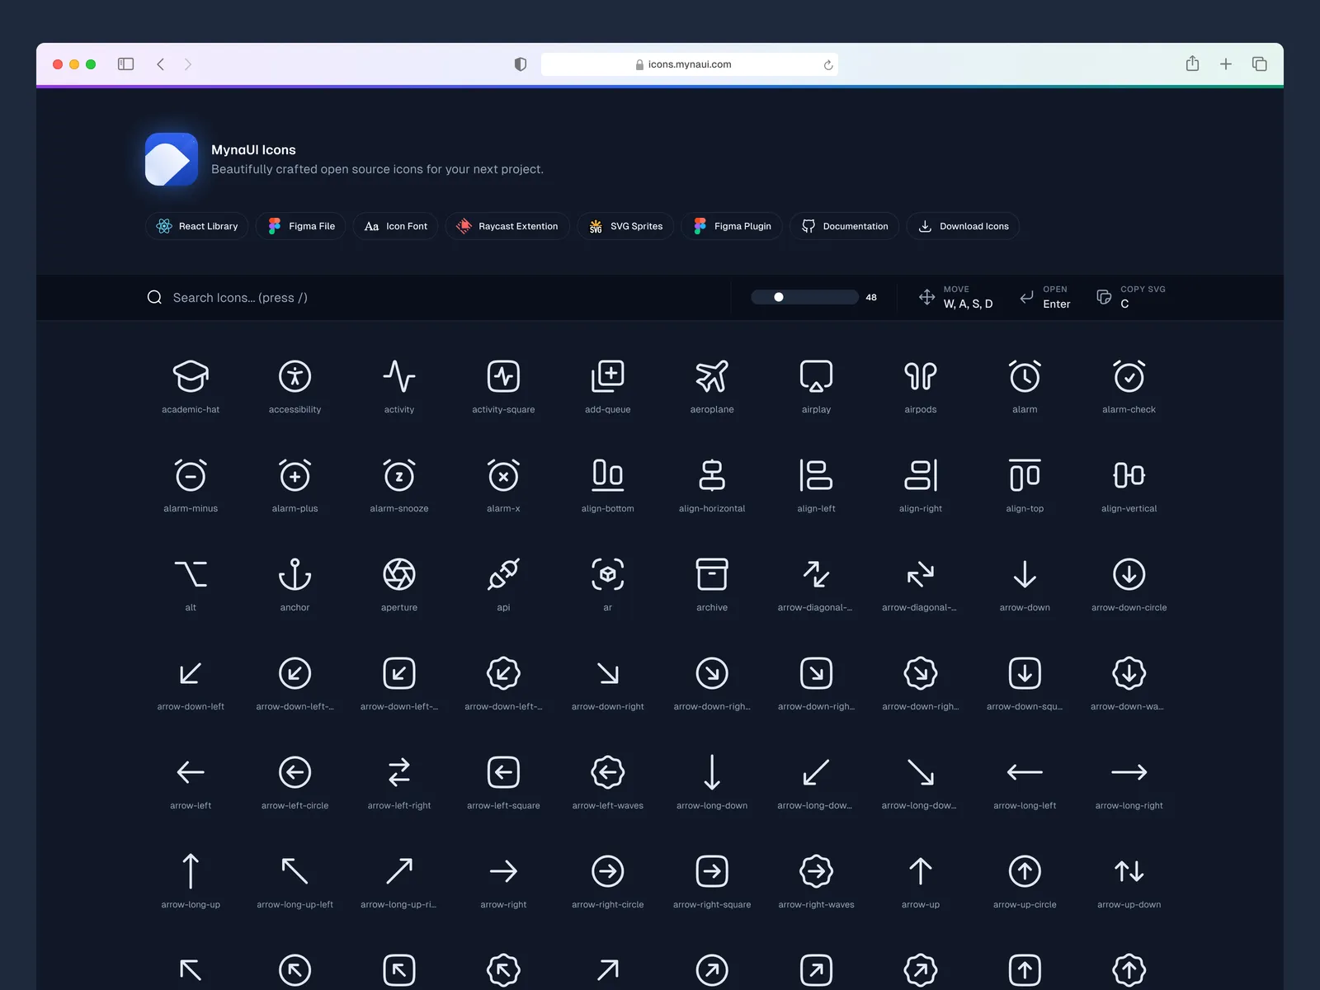Screen dimensions: 1320x990
Task: Pick the aperture icon
Action: (x=399, y=575)
